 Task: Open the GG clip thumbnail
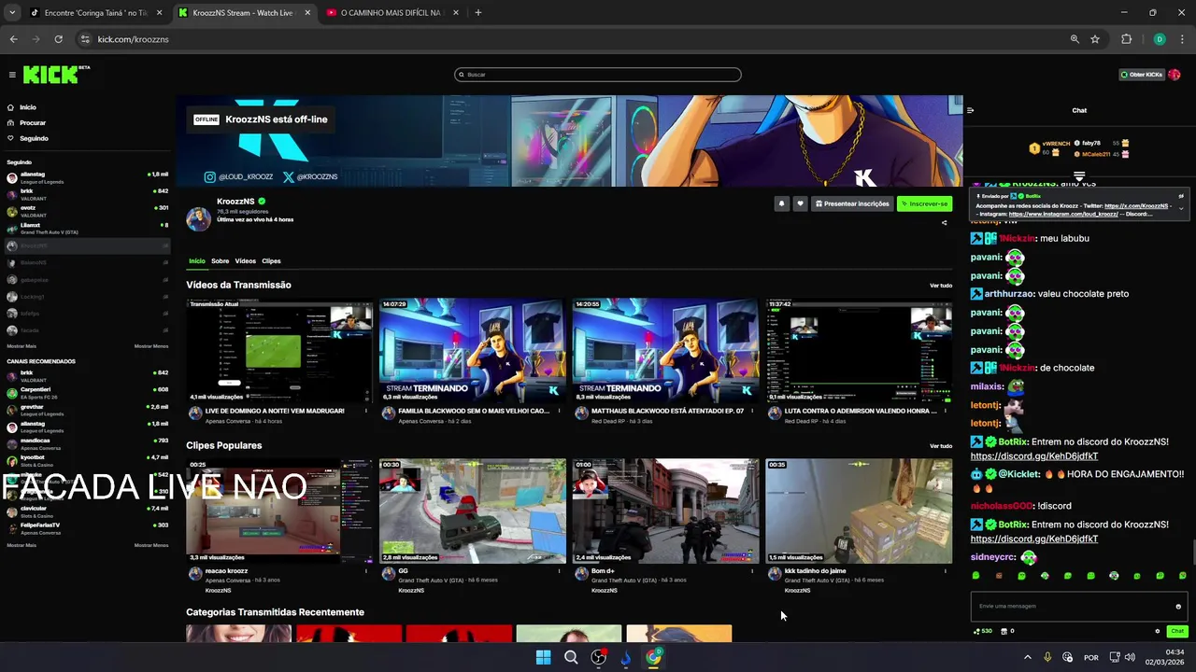473,511
